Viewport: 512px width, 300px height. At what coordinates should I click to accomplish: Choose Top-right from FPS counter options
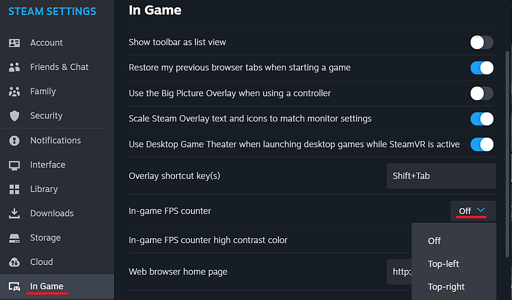coord(446,287)
